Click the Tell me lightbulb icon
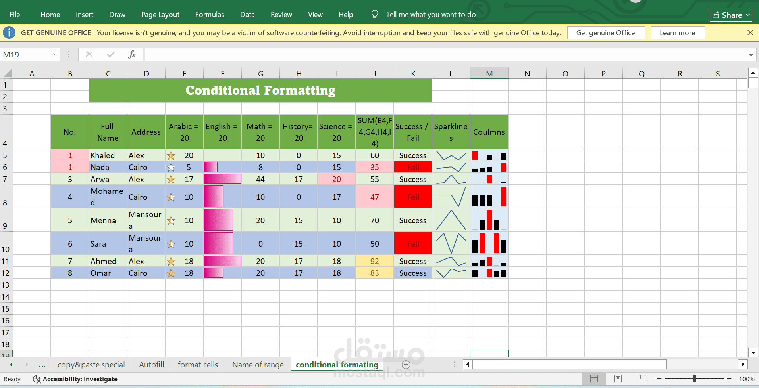759x388 pixels. (374, 15)
